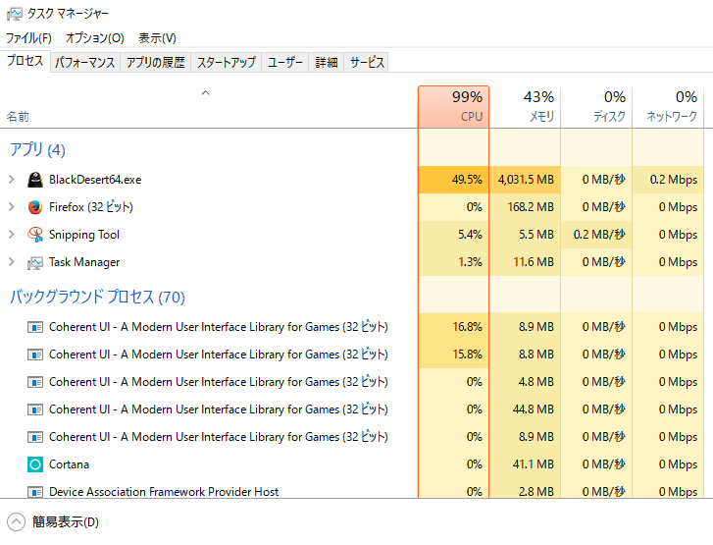
Task: Click the 簡易表示(D) fewer details button
Action: pyautogui.click(x=53, y=521)
